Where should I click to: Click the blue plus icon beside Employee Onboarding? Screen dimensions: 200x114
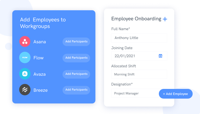click(x=165, y=19)
